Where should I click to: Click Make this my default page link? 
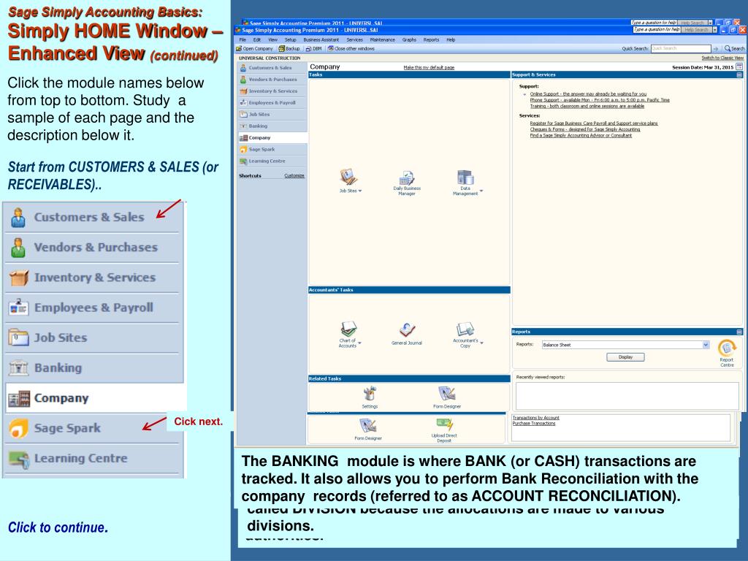pos(429,68)
